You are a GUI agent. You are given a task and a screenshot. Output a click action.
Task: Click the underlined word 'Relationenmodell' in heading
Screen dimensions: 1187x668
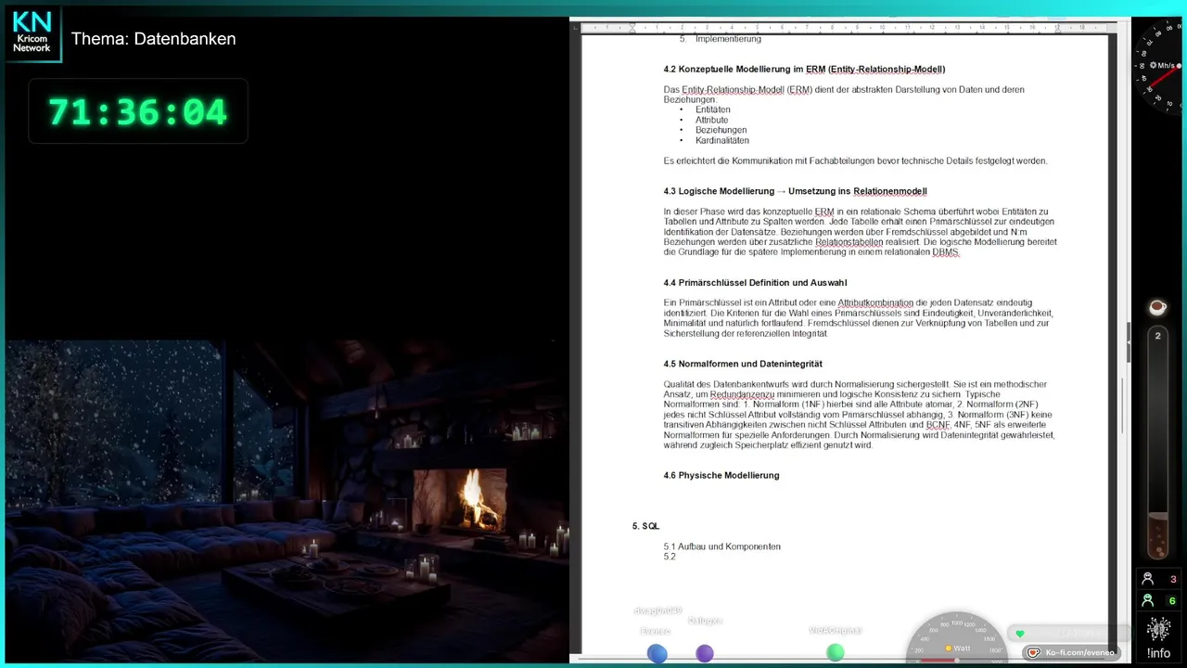point(889,191)
